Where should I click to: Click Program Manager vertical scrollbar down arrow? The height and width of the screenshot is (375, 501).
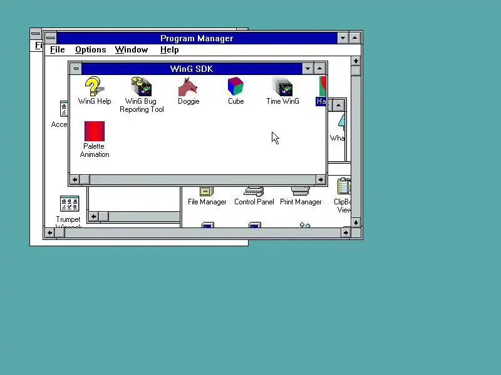356,222
